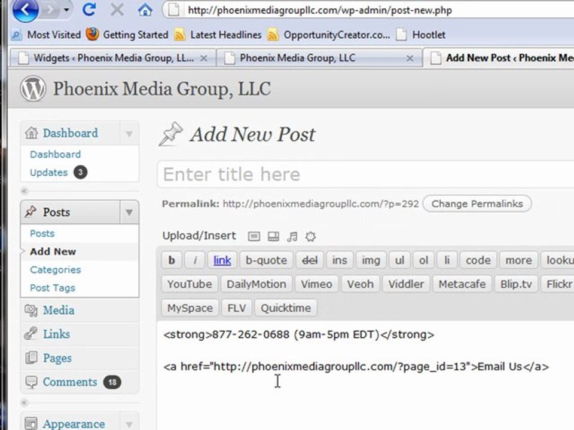Click the YouTube embed button
The width and height of the screenshot is (574, 430).
190,284
